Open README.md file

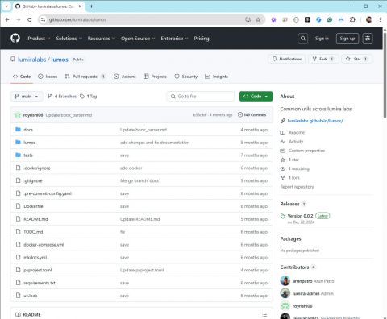pyautogui.click(x=35, y=219)
